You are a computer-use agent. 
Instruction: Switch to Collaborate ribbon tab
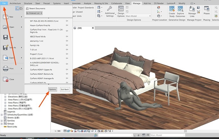coord(116,3)
